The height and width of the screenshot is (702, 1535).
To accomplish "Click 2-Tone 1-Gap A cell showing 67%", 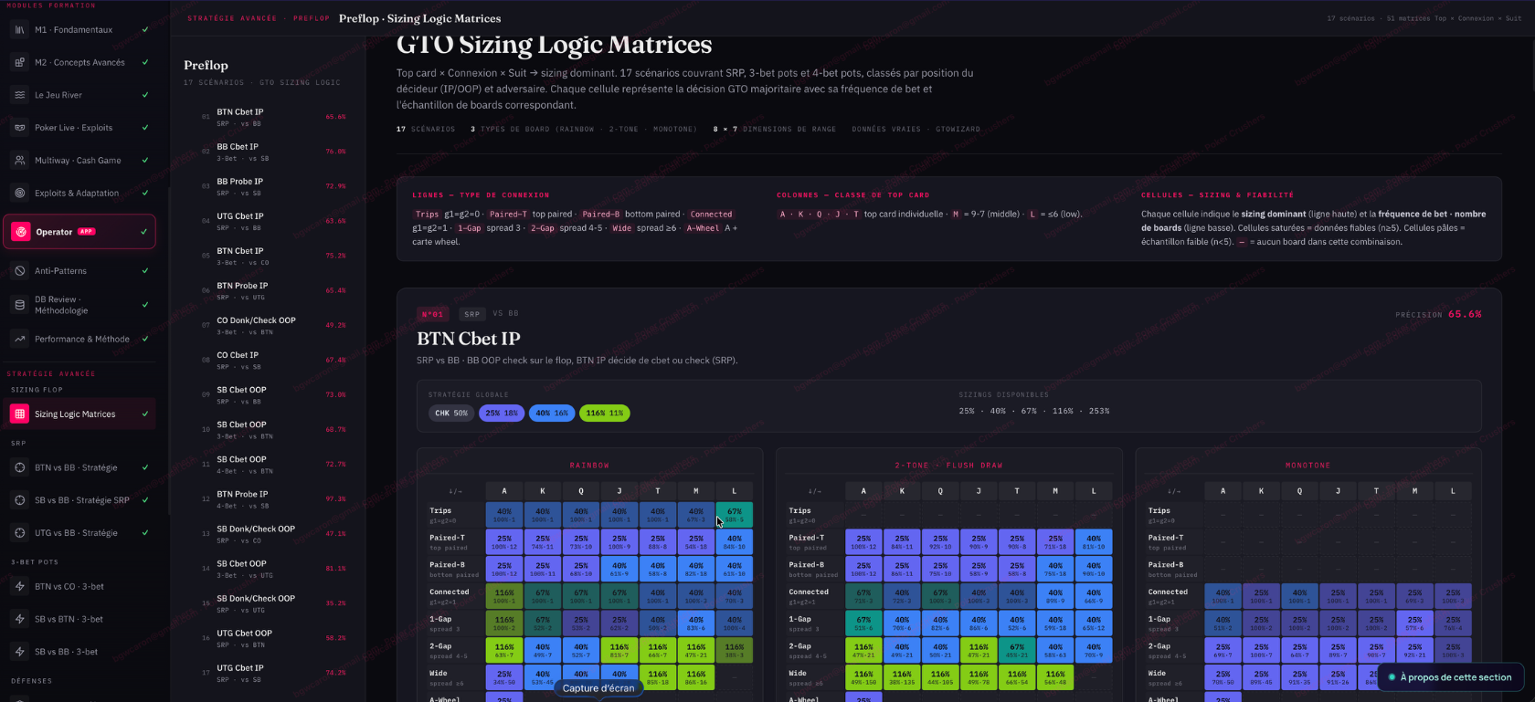I will tap(863, 623).
